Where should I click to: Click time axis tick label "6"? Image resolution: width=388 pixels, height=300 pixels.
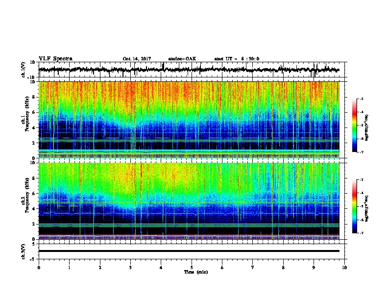coord(222,267)
